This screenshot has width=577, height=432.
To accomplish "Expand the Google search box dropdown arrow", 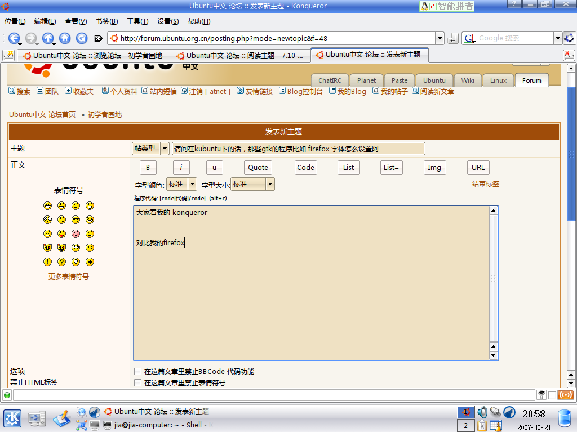I will click(x=558, y=38).
